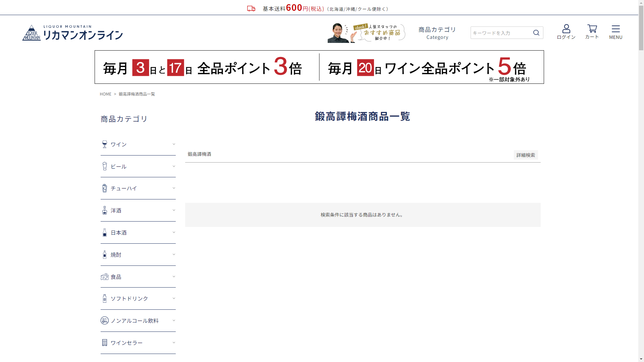Click the 詳細検索 button
Screen dimensions: 644x362
pyautogui.click(x=526, y=155)
